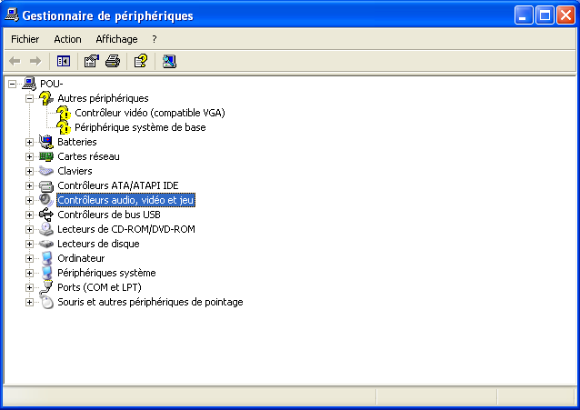Expand the Cartes réseau branch
Viewport: 580px width, 410px height.
(30, 156)
